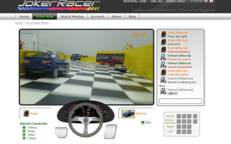Open the About tab
The image size is (231, 144).
(x=116, y=17)
